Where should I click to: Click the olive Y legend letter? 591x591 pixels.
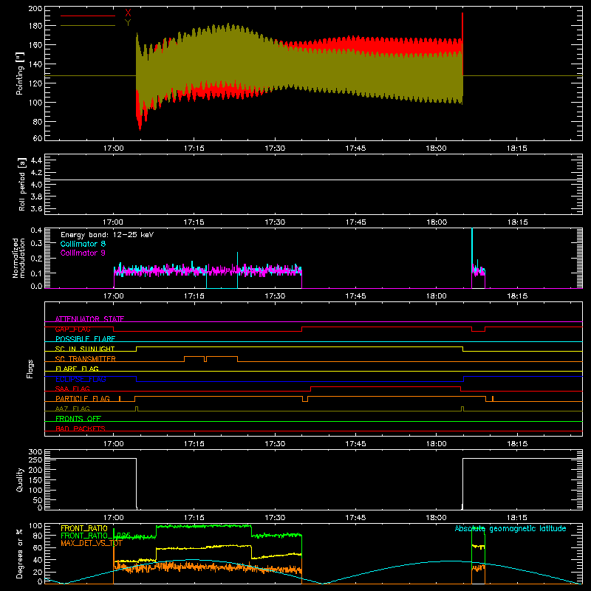128,23
